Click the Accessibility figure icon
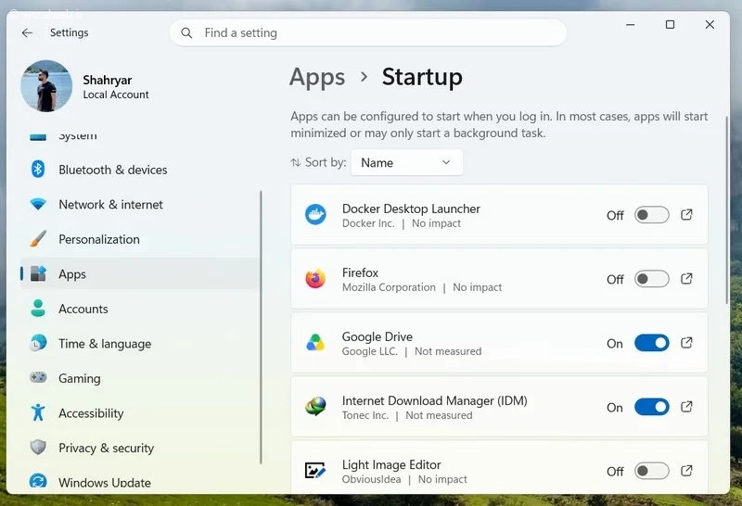The image size is (742, 506). click(38, 412)
